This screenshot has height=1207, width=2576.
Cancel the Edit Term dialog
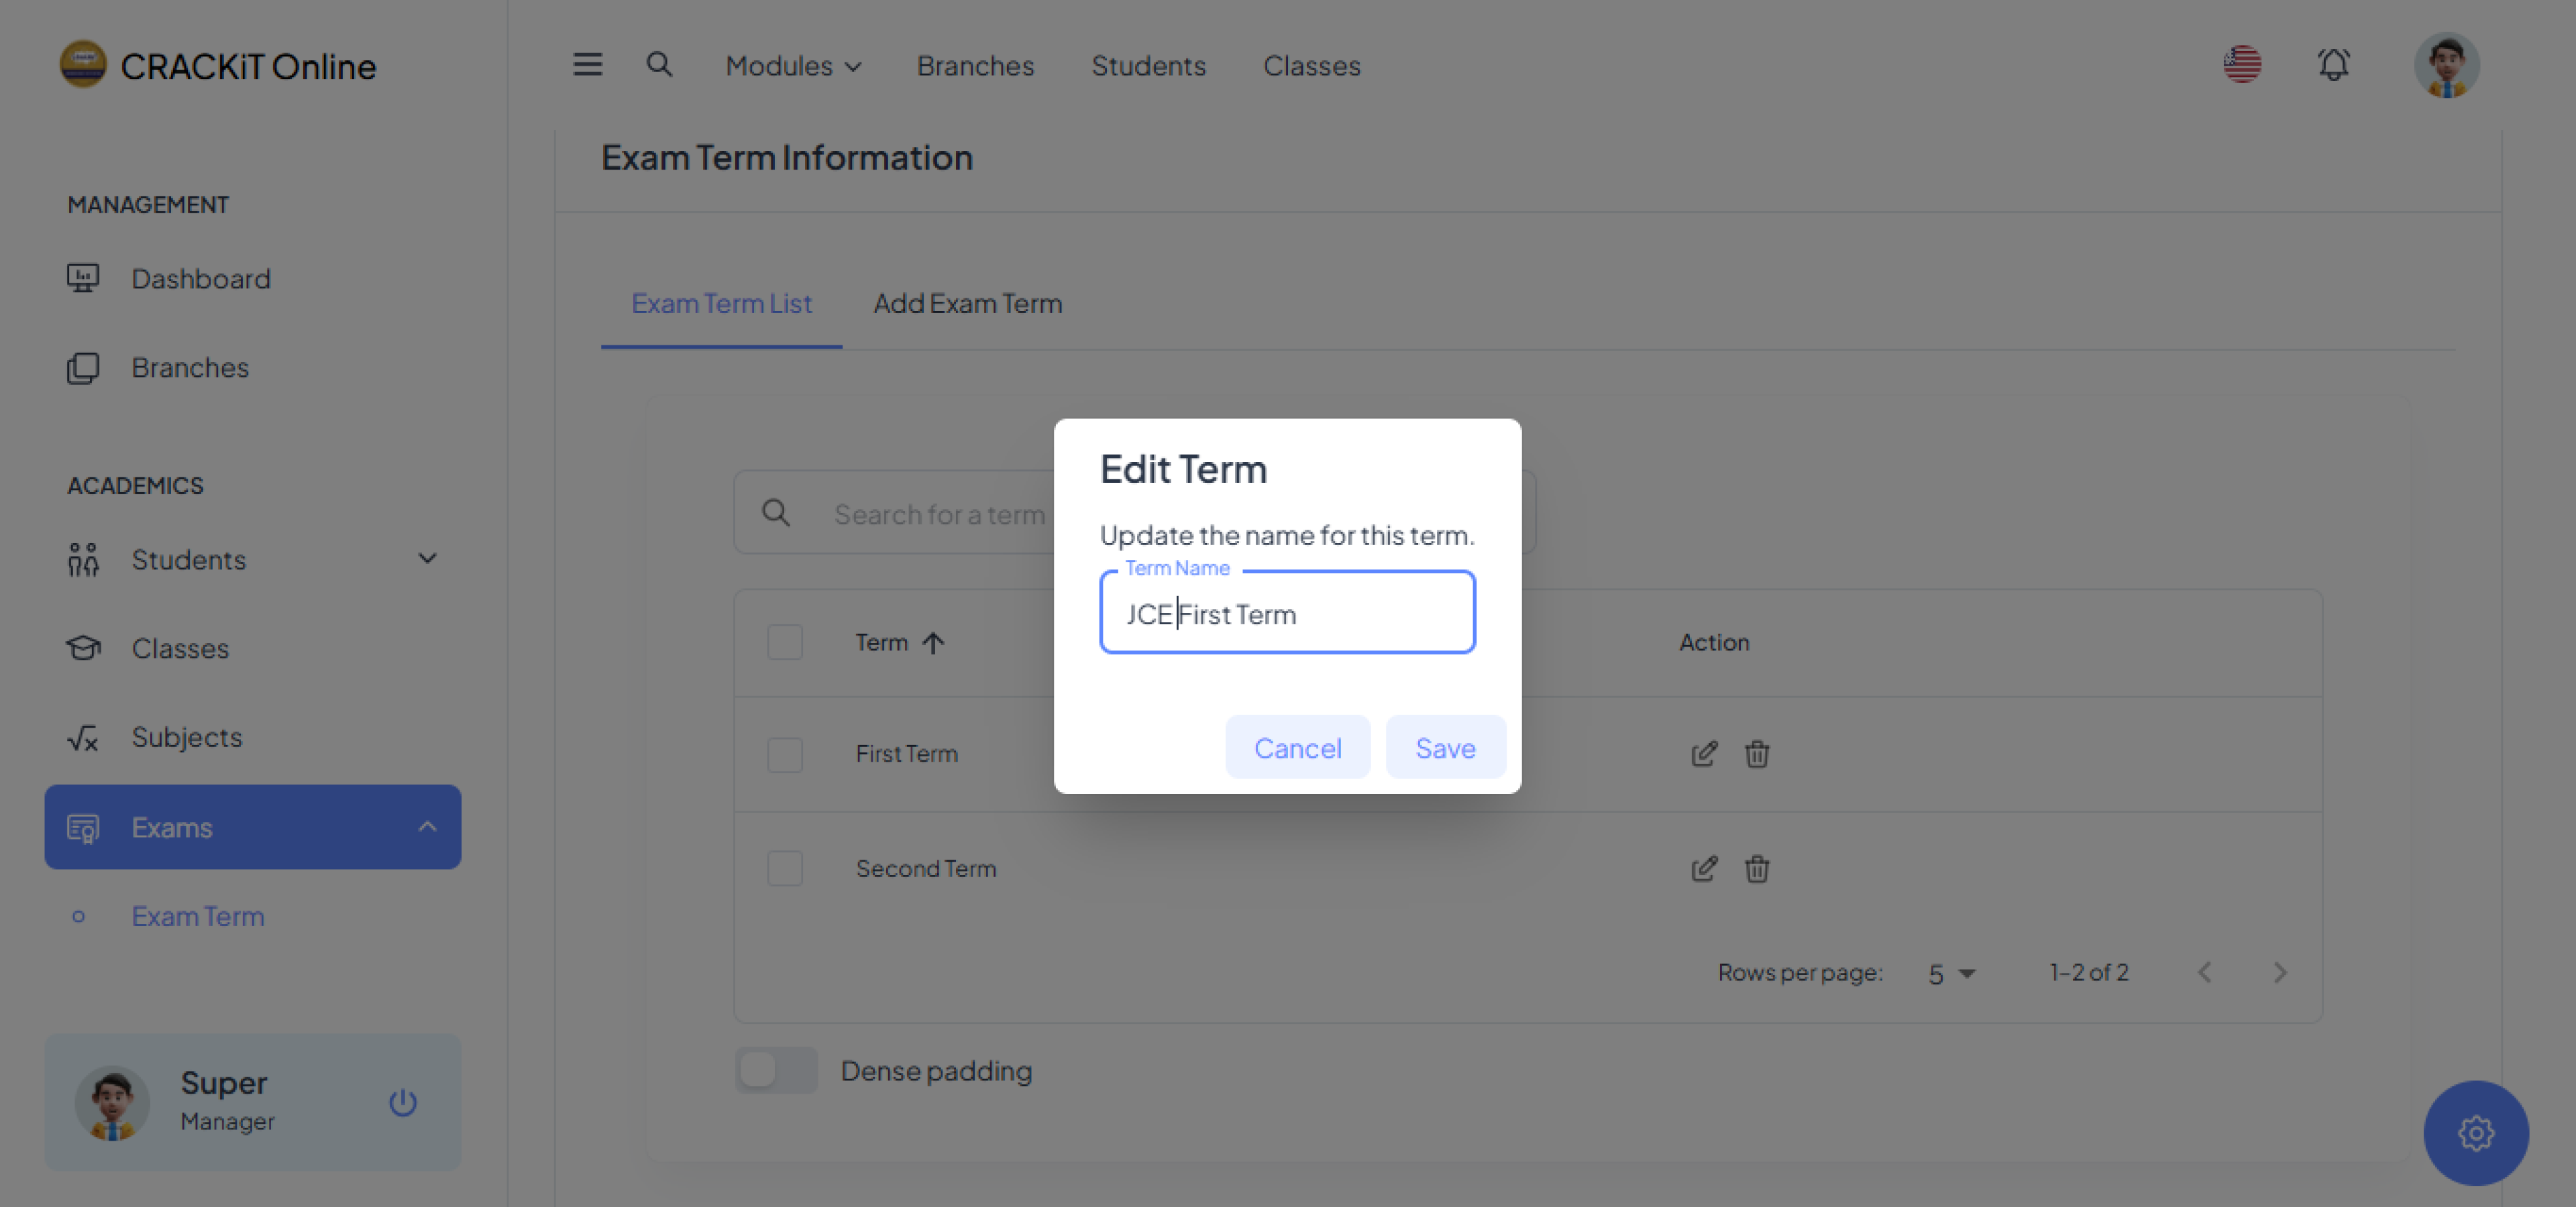pyautogui.click(x=1297, y=748)
